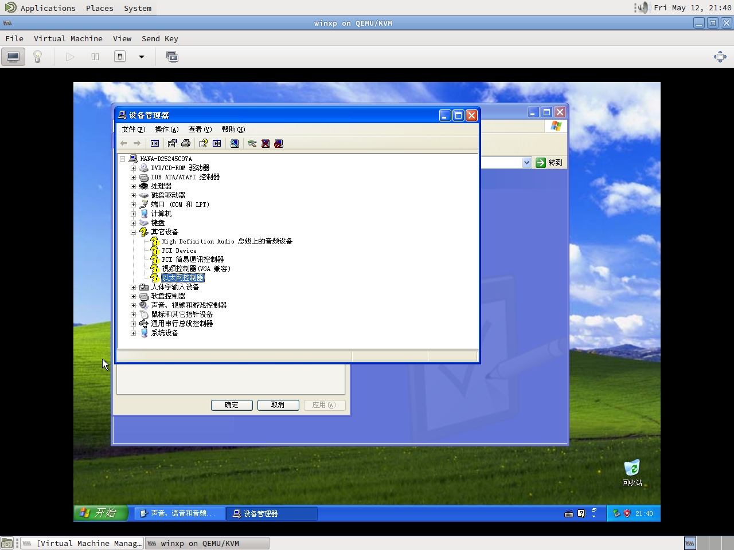Click the show/hide console tree toolbar icon
734x550 pixels.
click(x=155, y=143)
